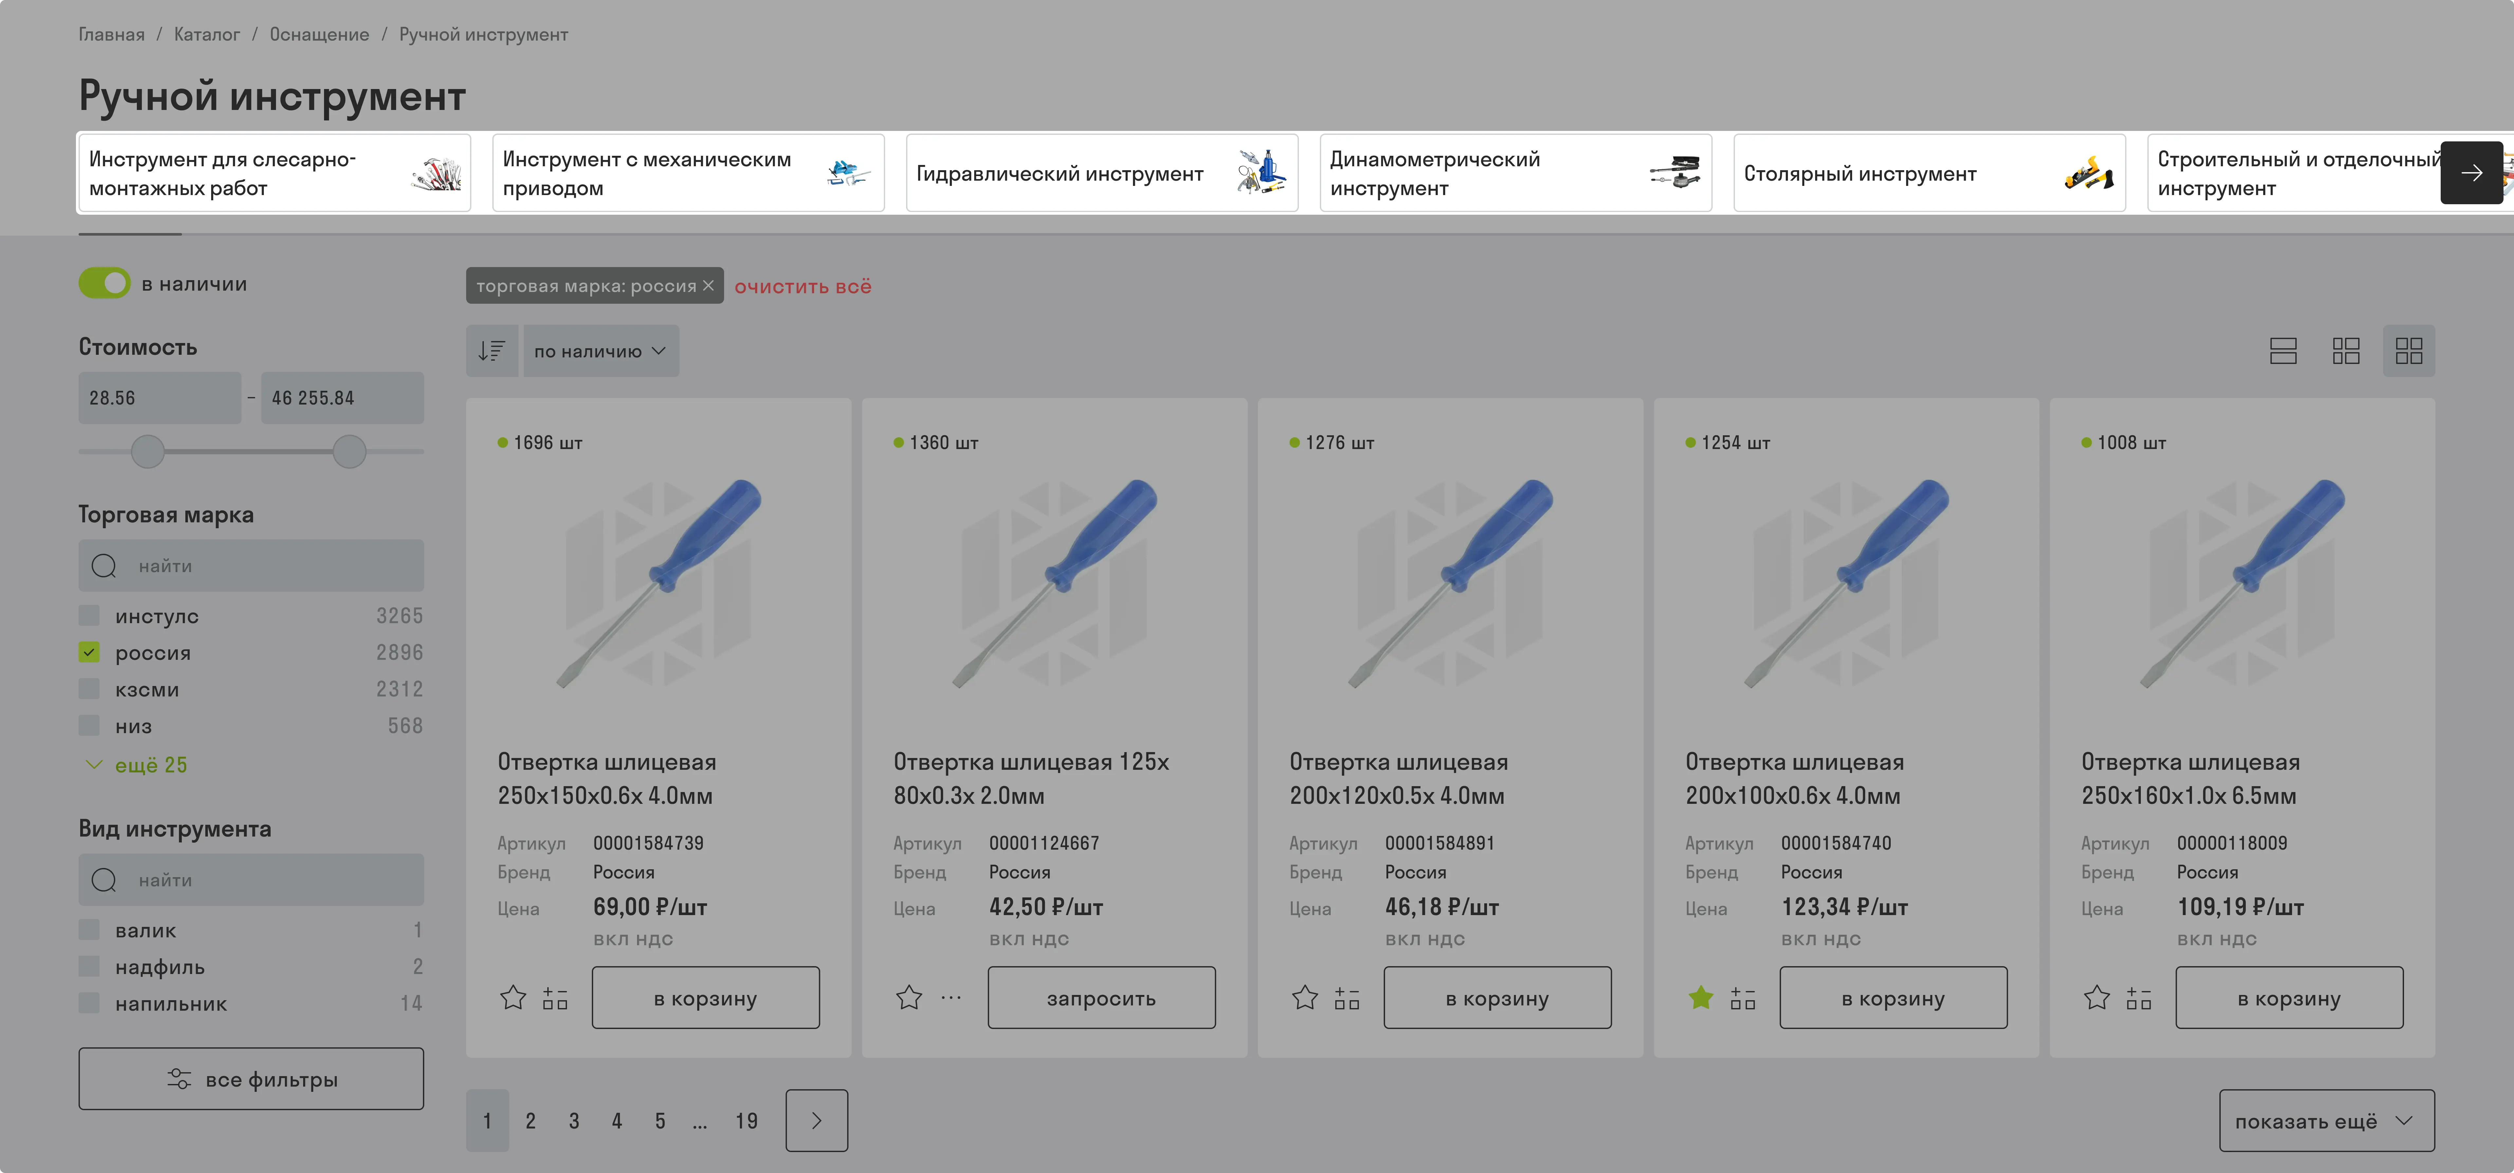Click Каталог breadcrumb link
Image resolution: width=2514 pixels, height=1173 pixels.
207,34
